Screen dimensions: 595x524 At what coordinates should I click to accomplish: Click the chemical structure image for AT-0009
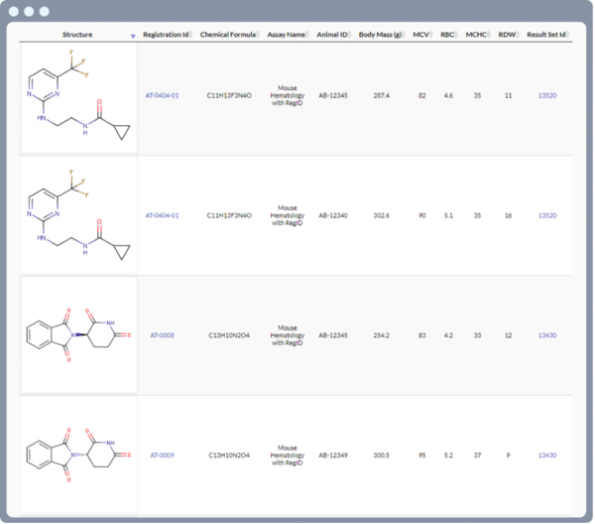click(77, 455)
